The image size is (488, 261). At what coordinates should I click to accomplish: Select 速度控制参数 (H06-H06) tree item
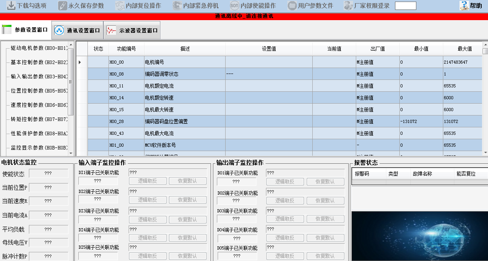[39, 105]
